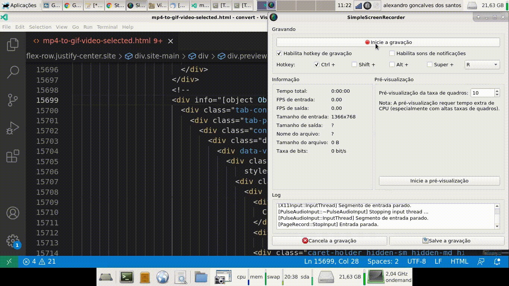
Task: Uncheck the Ctrl modifier for the hotkey
Action: 317,64
